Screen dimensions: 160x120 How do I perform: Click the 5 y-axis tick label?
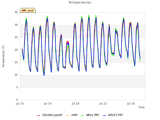17,87
